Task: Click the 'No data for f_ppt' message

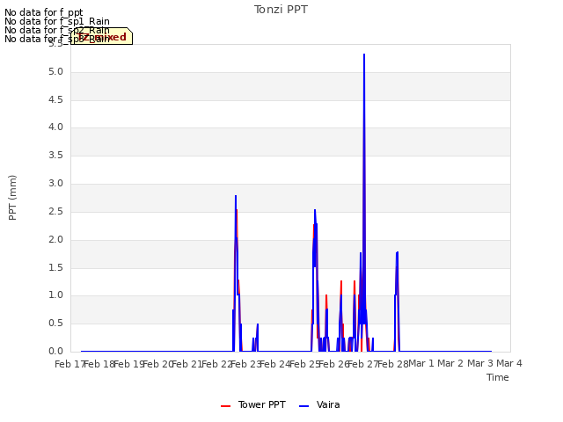Action: (43, 13)
